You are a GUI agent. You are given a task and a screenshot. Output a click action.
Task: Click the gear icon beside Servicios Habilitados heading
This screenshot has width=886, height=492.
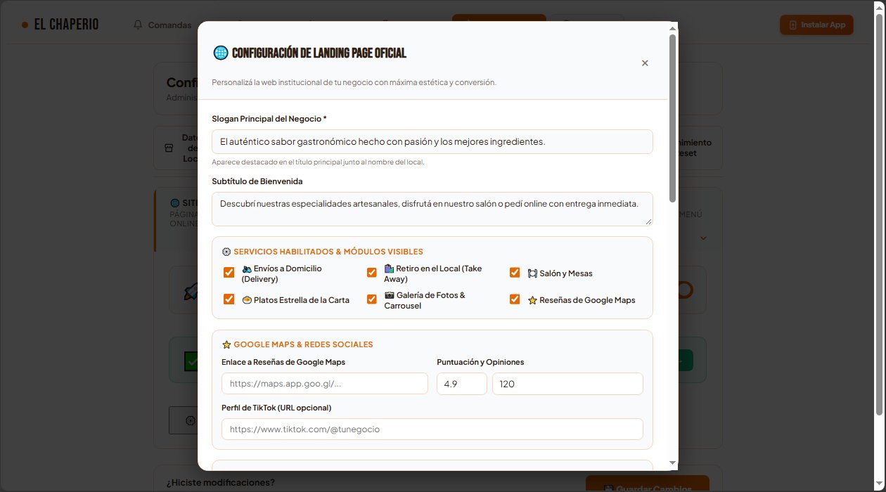[x=226, y=252]
